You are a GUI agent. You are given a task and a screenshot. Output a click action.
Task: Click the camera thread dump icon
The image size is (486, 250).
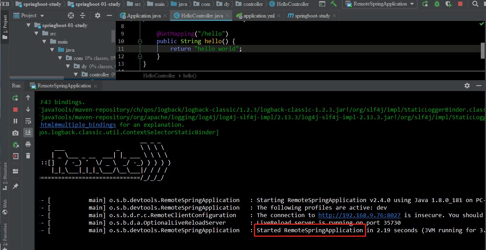click(15, 133)
